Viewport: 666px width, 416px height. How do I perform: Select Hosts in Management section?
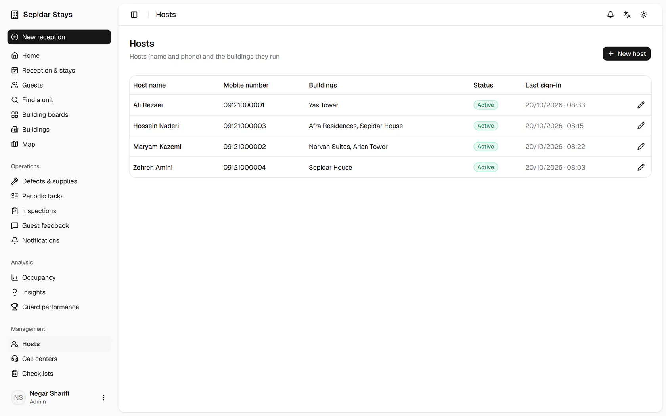pyautogui.click(x=59, y=344)
